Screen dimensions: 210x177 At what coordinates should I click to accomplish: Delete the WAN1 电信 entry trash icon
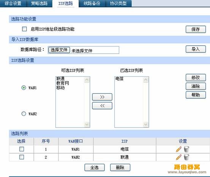[x=186, y=149]
